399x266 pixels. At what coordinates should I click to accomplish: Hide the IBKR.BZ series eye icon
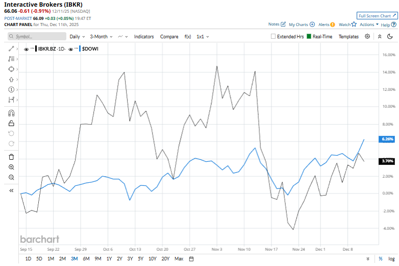(26, 49)
